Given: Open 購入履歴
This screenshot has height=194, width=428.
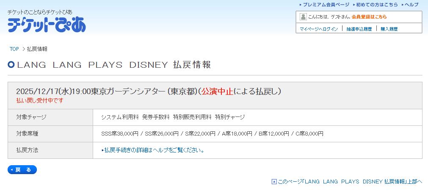Looking at the screenshot, I should [x=389, y=29].
